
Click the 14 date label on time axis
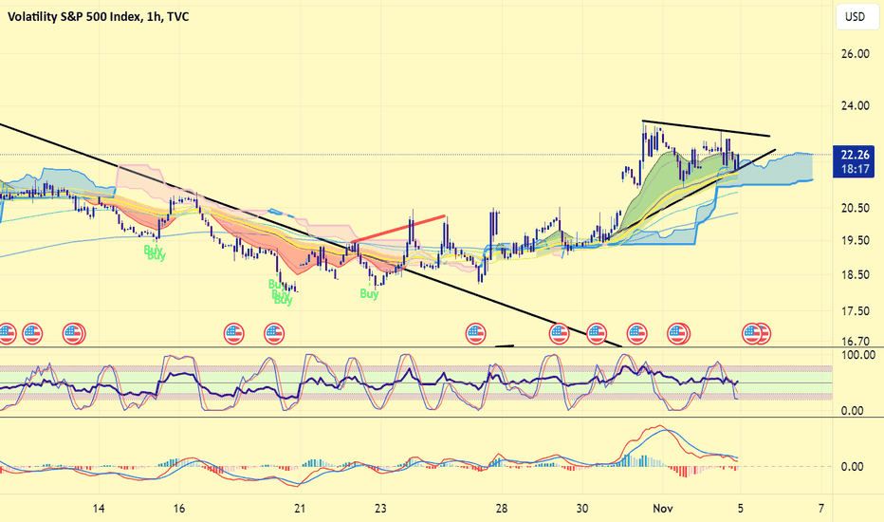99,509
